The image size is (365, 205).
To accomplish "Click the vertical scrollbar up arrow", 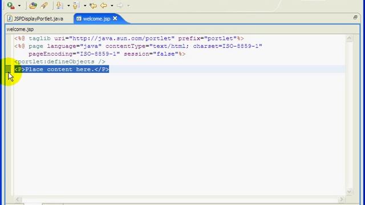I will point(349,38).
